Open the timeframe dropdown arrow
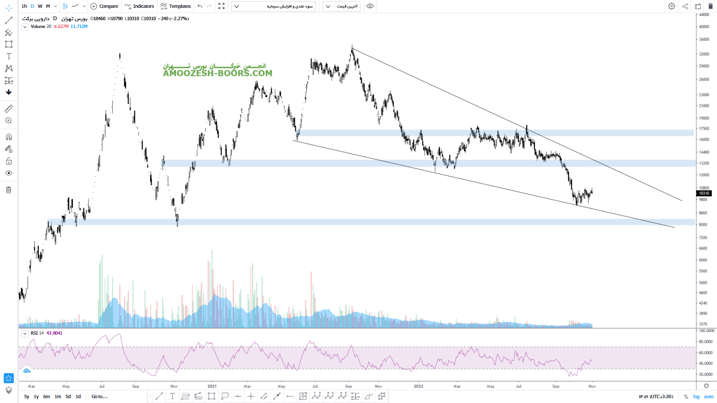The width and height of the screenshot is (717, 403). (55, 6)
